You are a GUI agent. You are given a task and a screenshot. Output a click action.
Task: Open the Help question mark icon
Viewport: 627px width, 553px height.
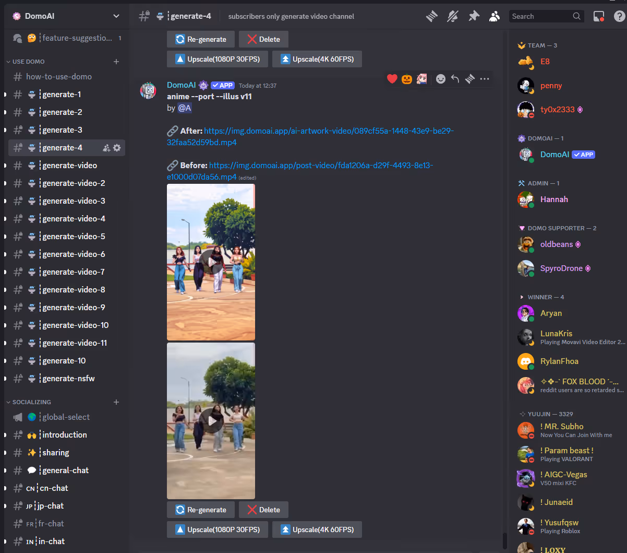point(619,16)
